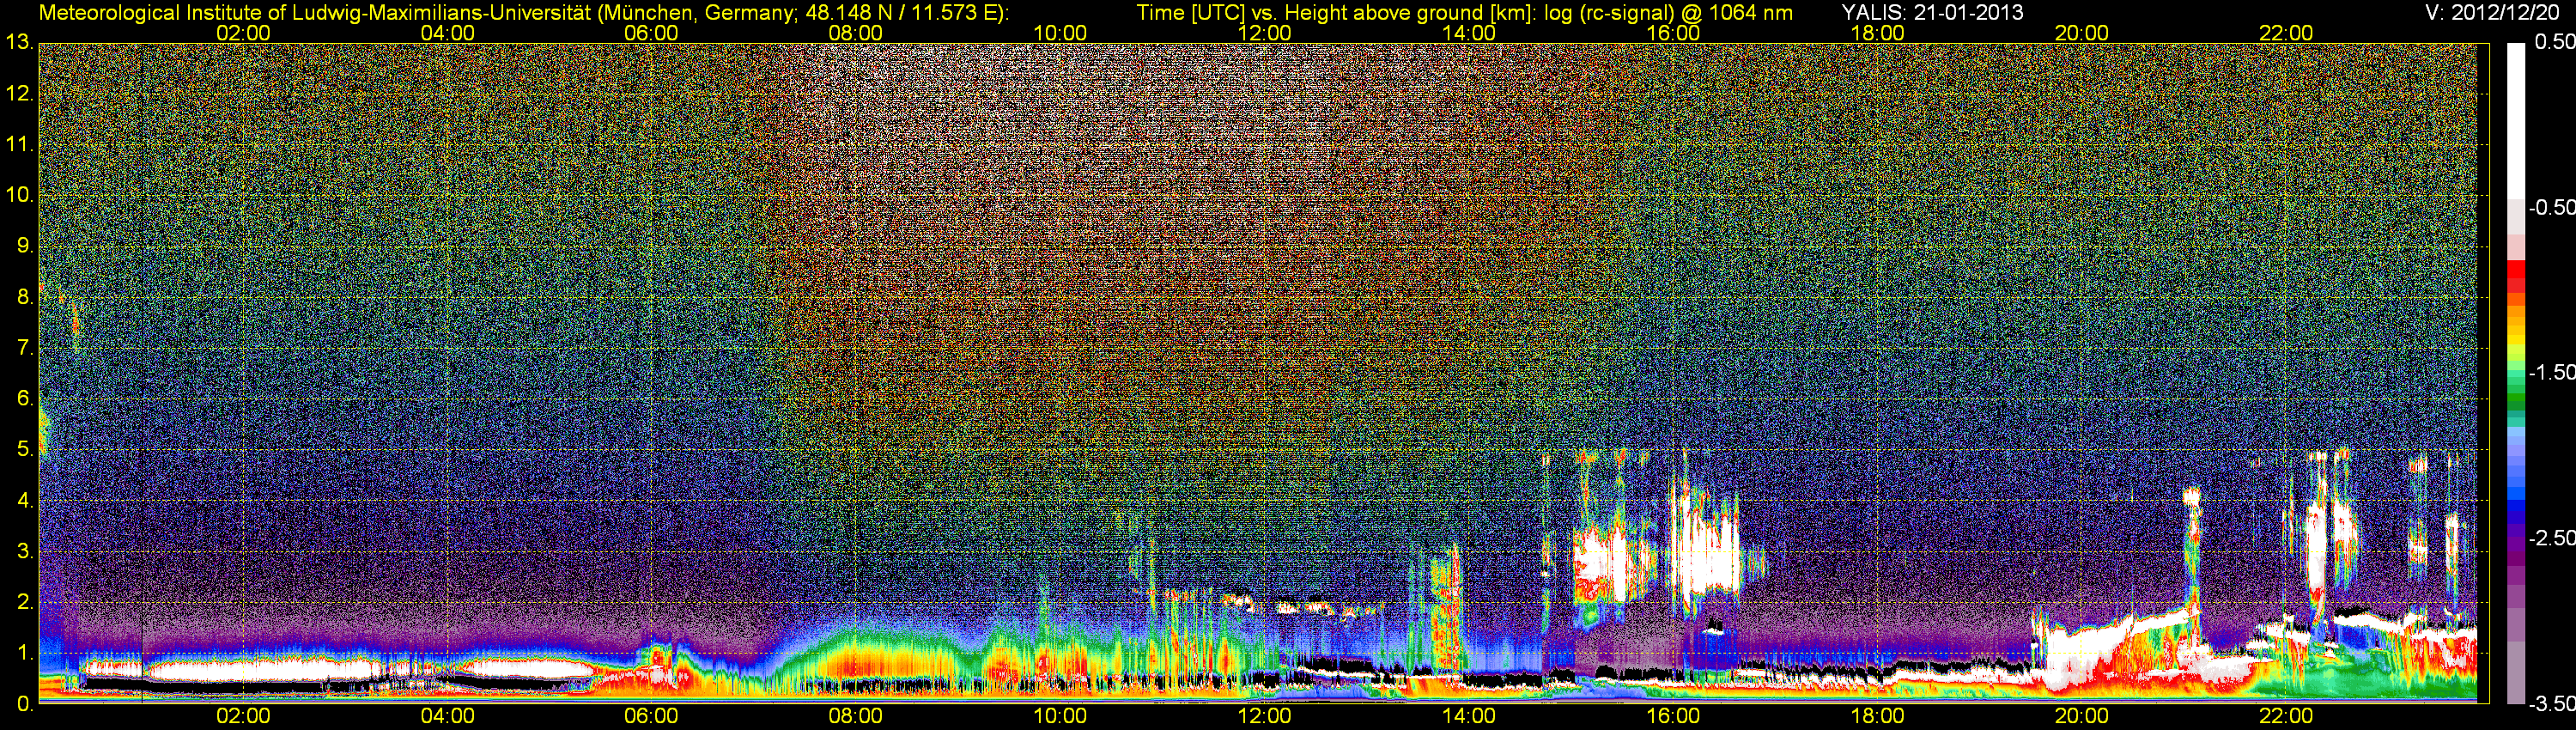
Task: Click the white segment of the color scale
Action: pyautogui.click(x=2516, y=120)
